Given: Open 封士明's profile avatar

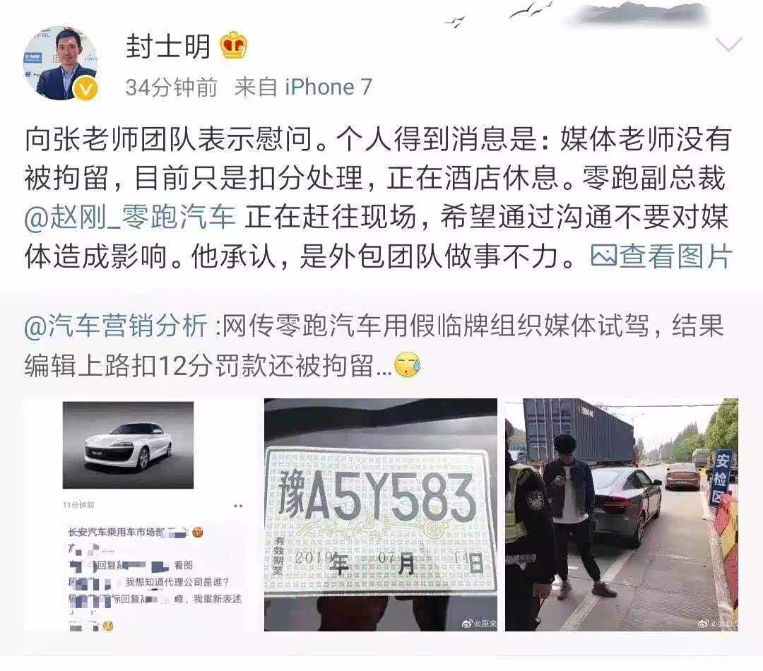Looking at the screenshot, I should tap(60, 63).
